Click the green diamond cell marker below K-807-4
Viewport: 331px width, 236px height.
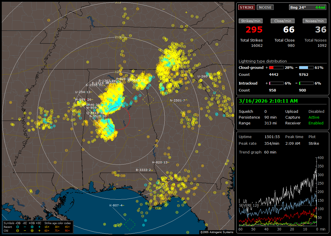[130, 224]
